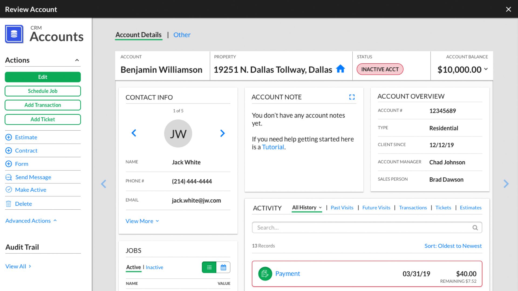Switch to the Other tab
This screenshot has height=291, width=518.
[x=182, y=35]
